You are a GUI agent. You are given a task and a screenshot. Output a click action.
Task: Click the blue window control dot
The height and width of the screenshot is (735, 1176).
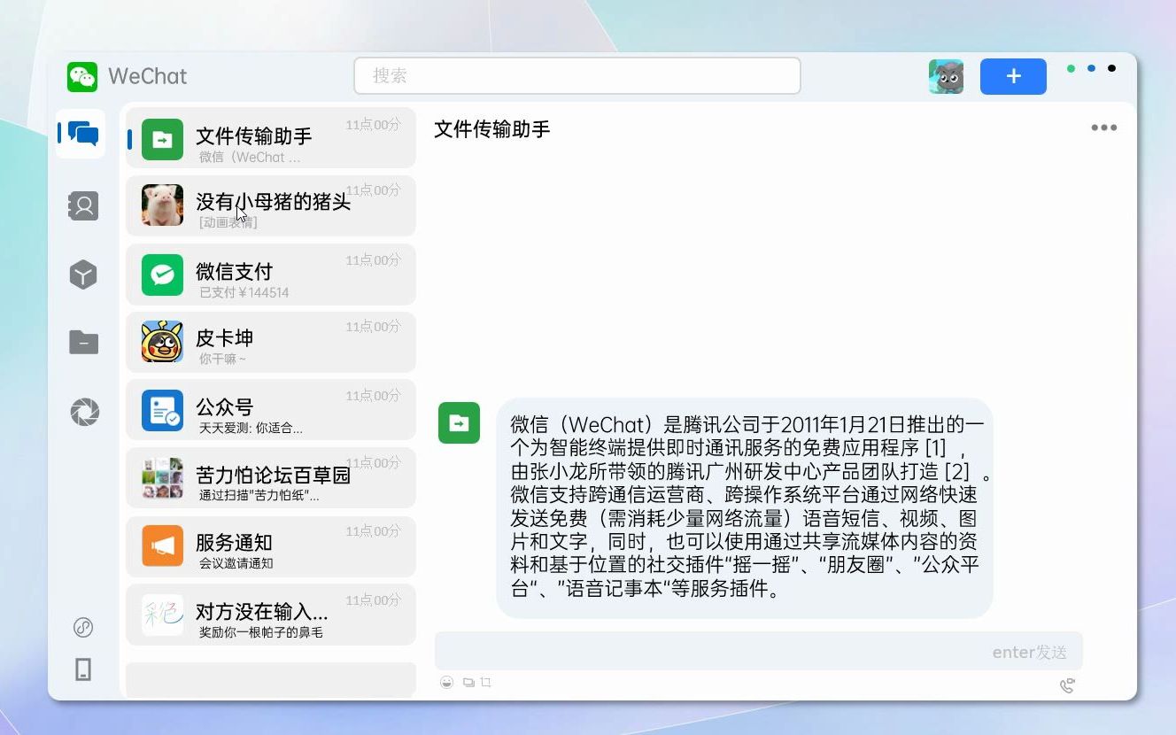[1091, 68]
